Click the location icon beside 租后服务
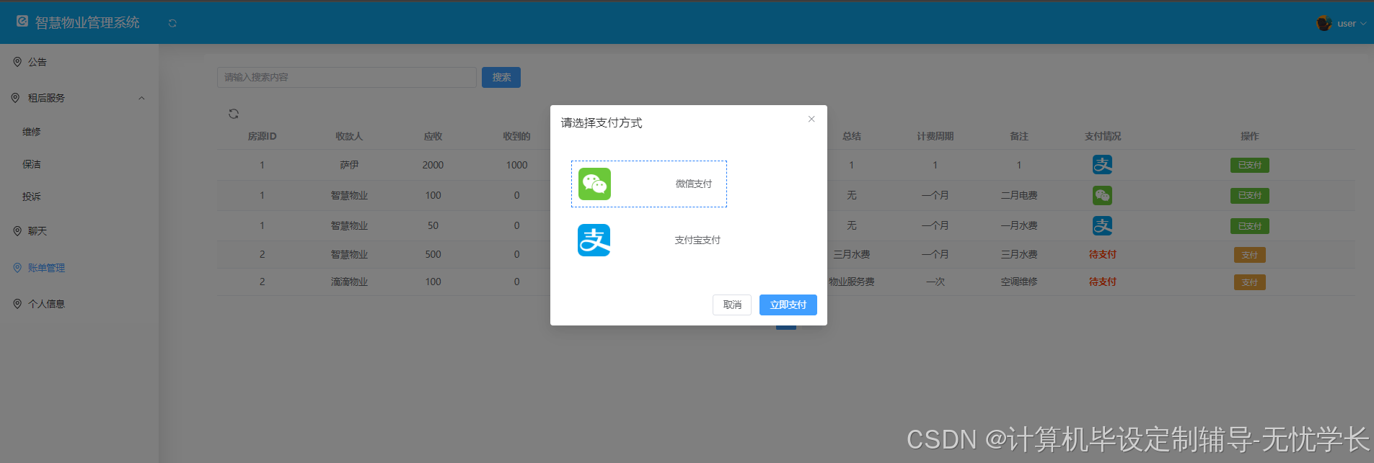 click(x=15, y=98)
